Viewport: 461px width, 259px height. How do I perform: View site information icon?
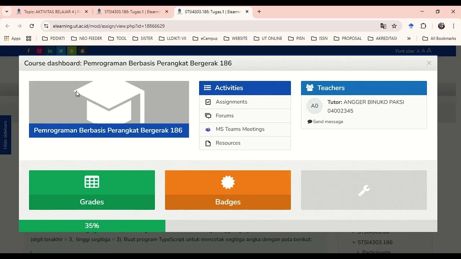(x=46, y=26)
